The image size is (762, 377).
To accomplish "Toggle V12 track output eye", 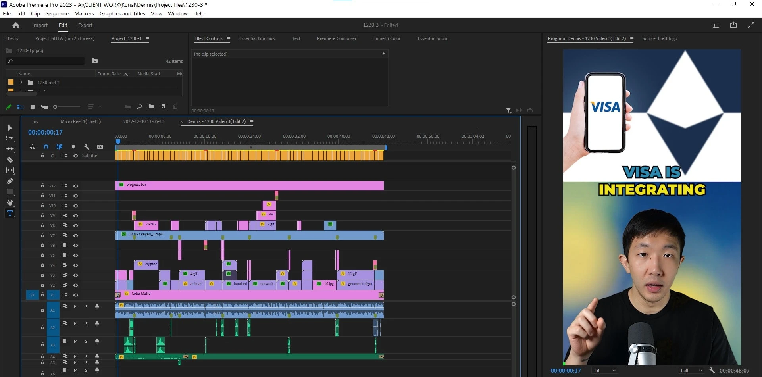I will pos(75,186).
